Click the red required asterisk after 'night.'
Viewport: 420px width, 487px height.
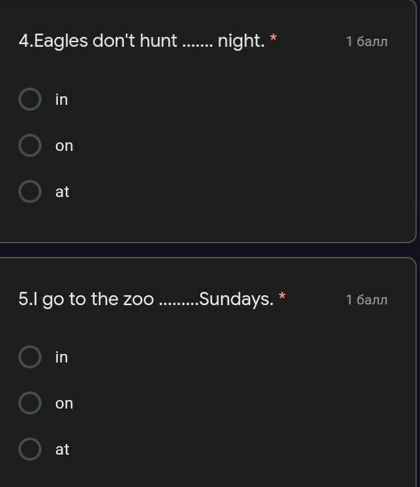[x=273, y=38]
